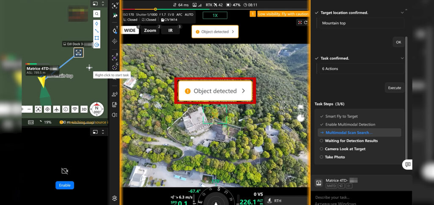Activate the laser rangefinder spark icon
This screenshot has height=205, width=434.
pos(114,41)
